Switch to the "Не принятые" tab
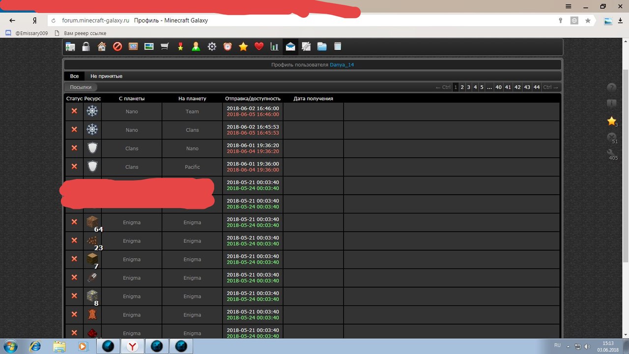The width and height of the screenshot is (629, 354). [106, 76]
